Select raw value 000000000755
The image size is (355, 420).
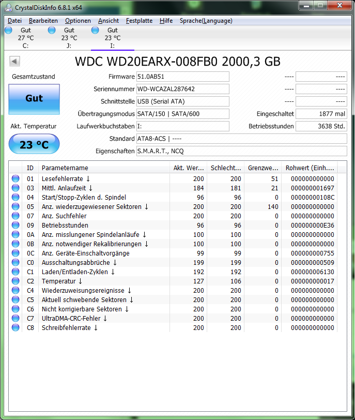click(x=313, y=253)
